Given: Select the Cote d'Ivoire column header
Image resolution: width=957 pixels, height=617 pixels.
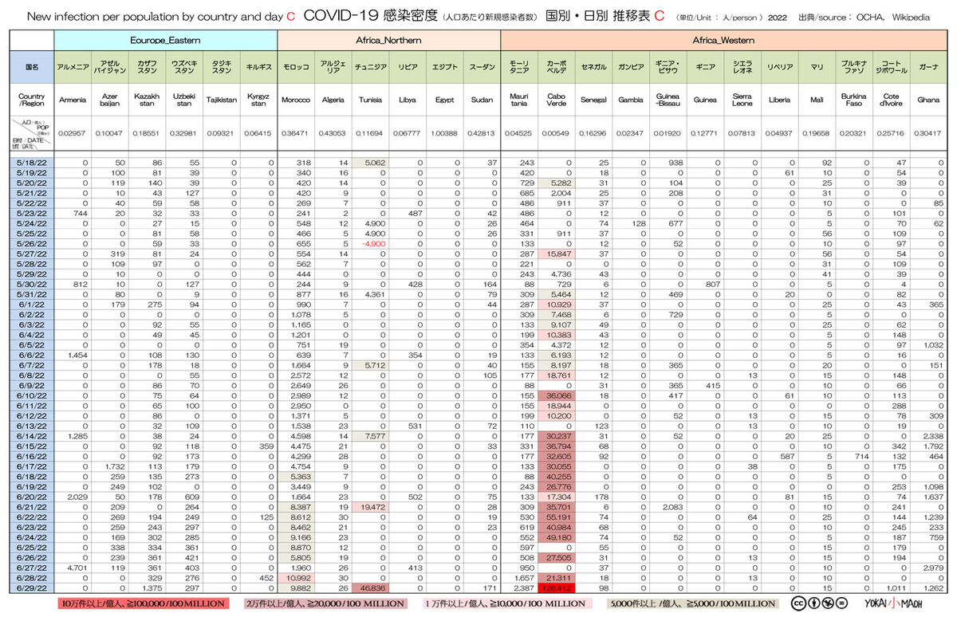Looking at the screenshot, I should point(891,100).
